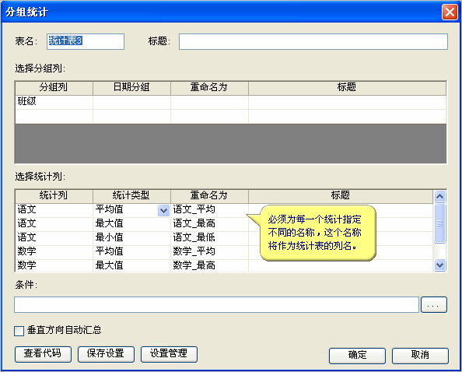Click the statistics list scrollbar thumb

tap(439, 223)
